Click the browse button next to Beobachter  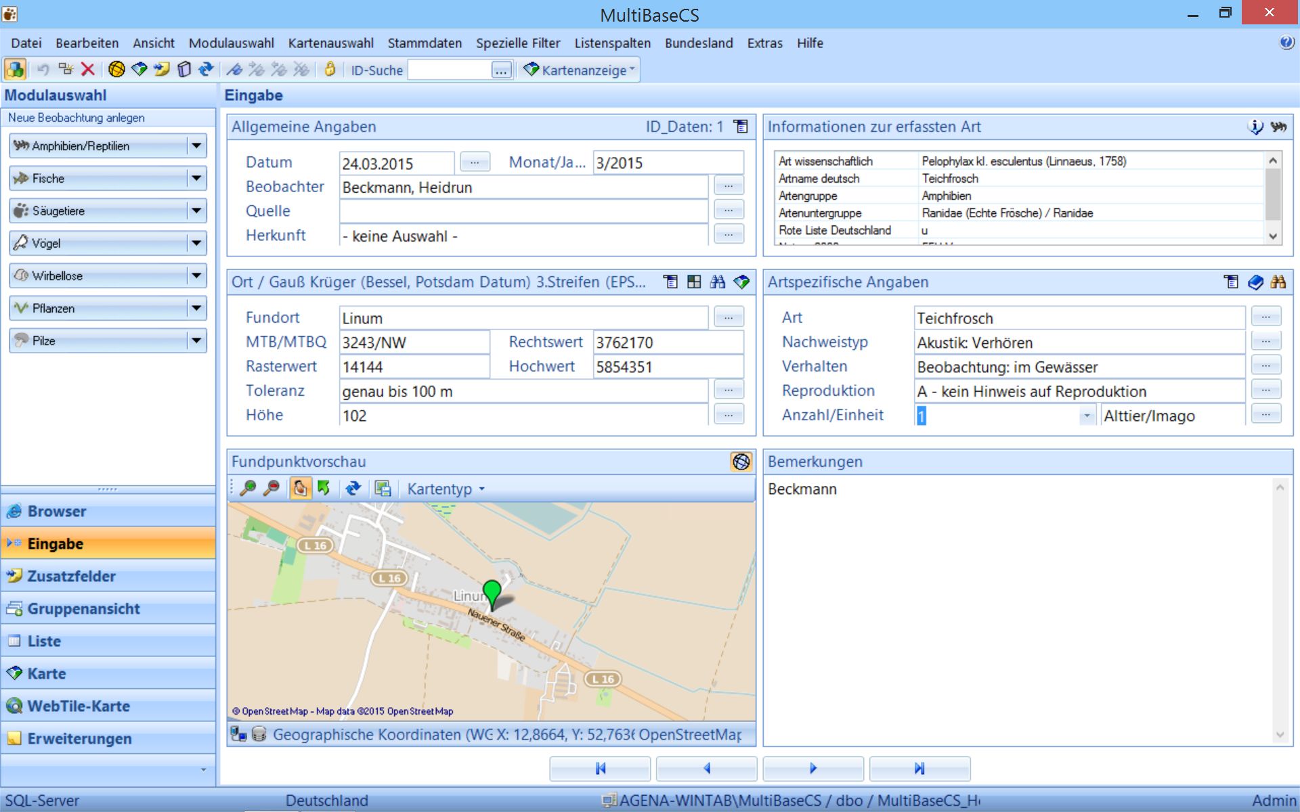pos(729,185)
